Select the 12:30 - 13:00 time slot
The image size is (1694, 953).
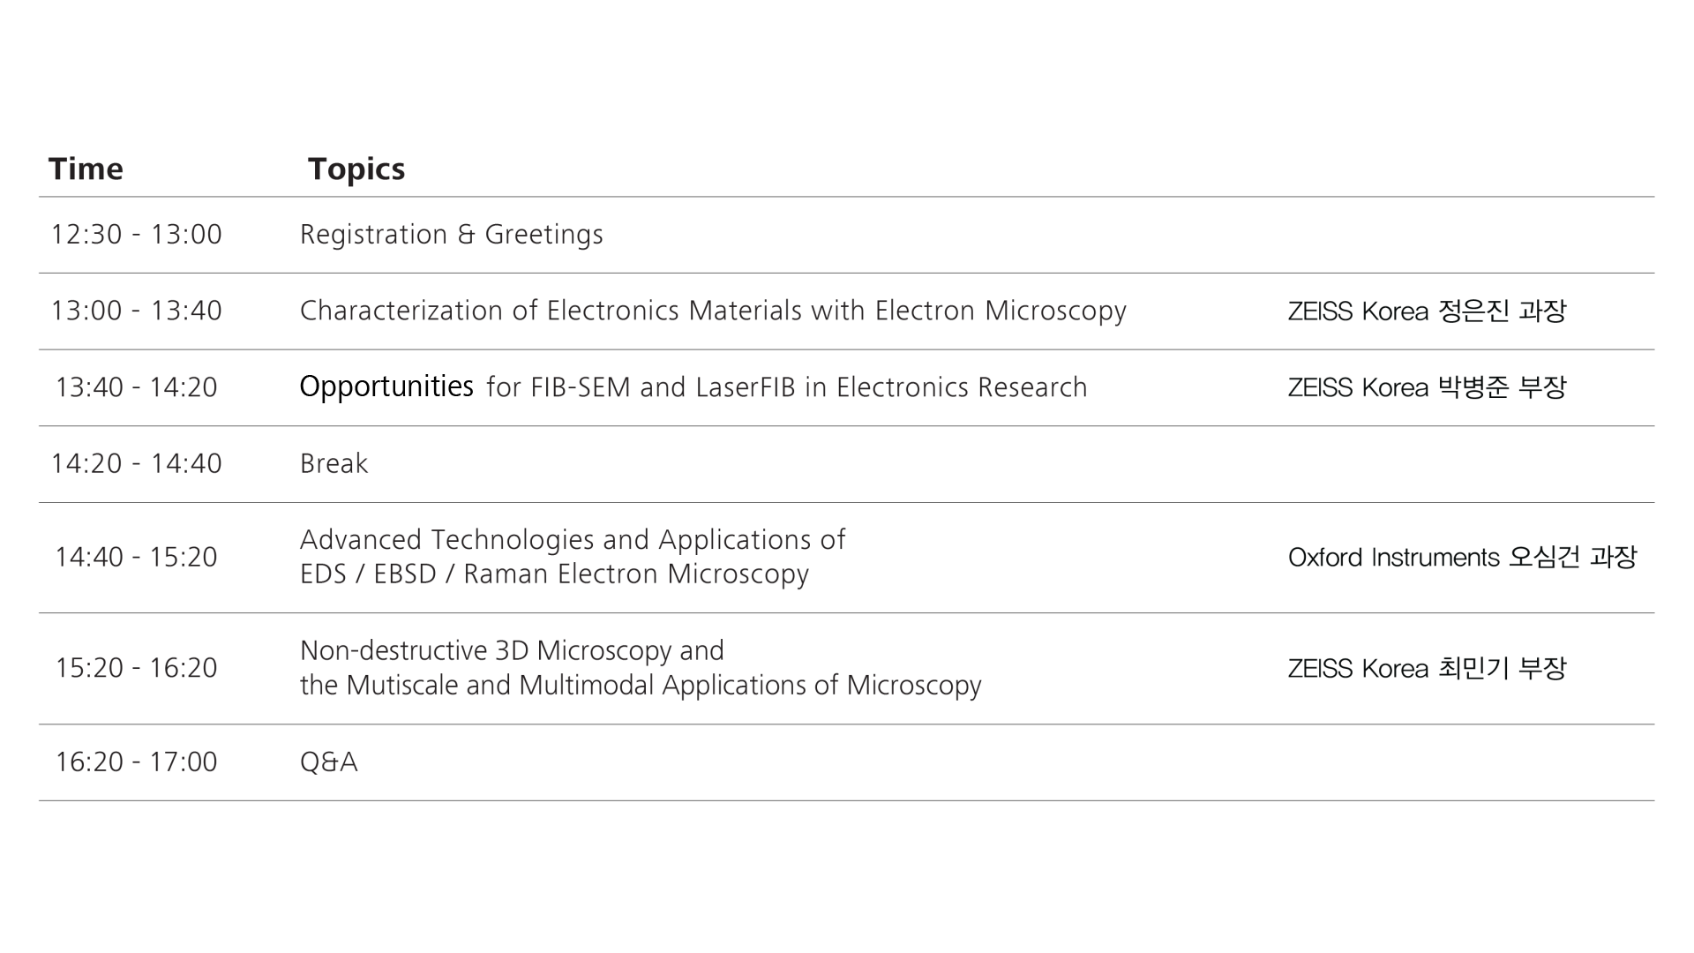pos(136,235)
